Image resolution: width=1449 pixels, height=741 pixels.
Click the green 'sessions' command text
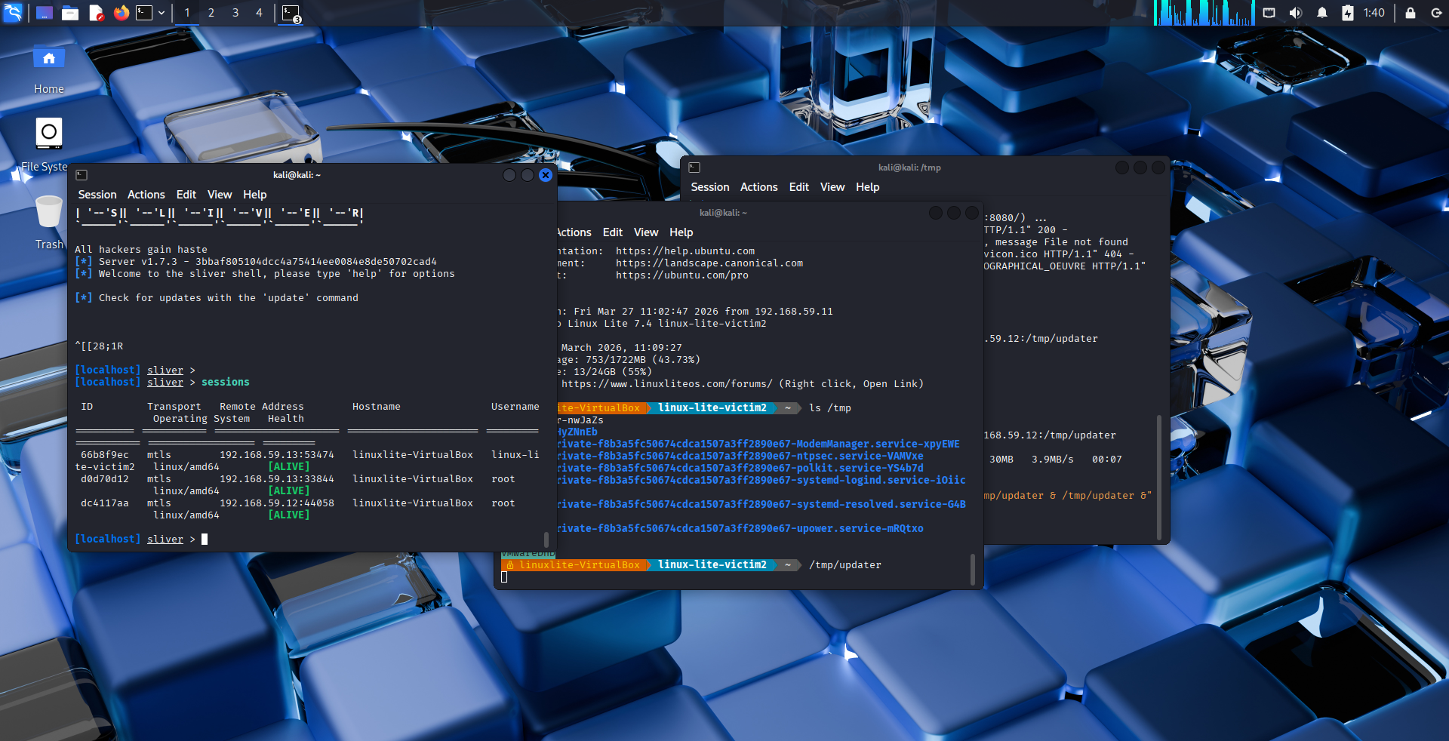tap(226, 383)
